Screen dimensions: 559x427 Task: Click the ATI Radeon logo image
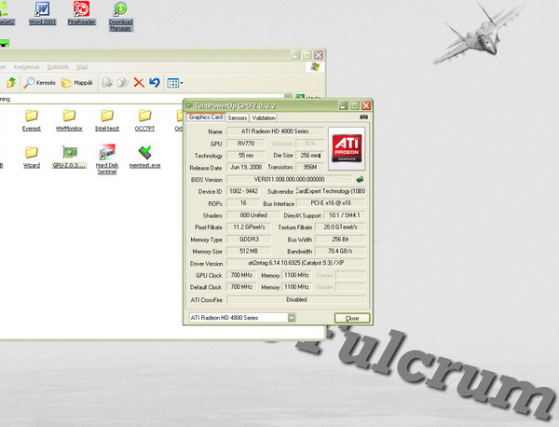pos(347,148)
